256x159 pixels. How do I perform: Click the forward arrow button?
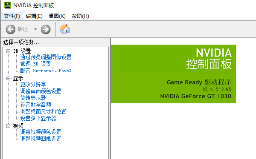click(x=46, y=29)
